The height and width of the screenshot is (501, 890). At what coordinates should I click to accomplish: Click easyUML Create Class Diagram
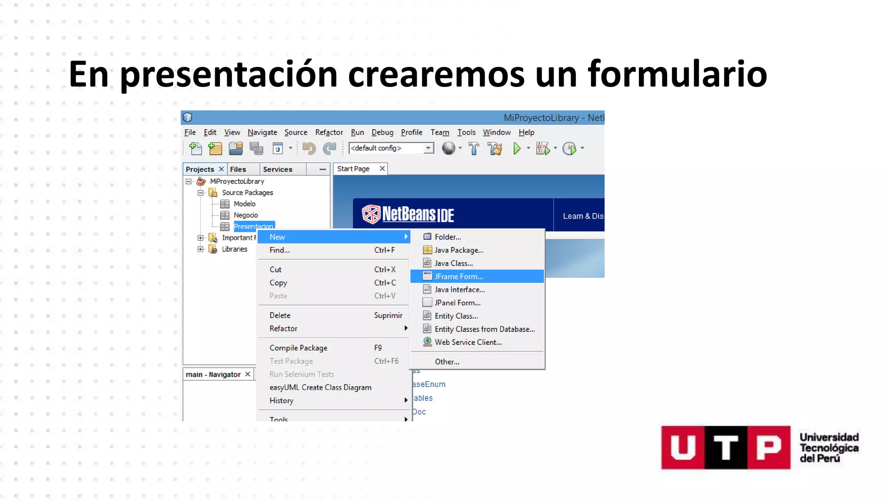[x=333, y=388]
